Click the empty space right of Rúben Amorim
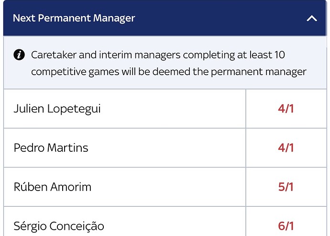330x236 pixels. pyautogui.click(x=168, y=187)
